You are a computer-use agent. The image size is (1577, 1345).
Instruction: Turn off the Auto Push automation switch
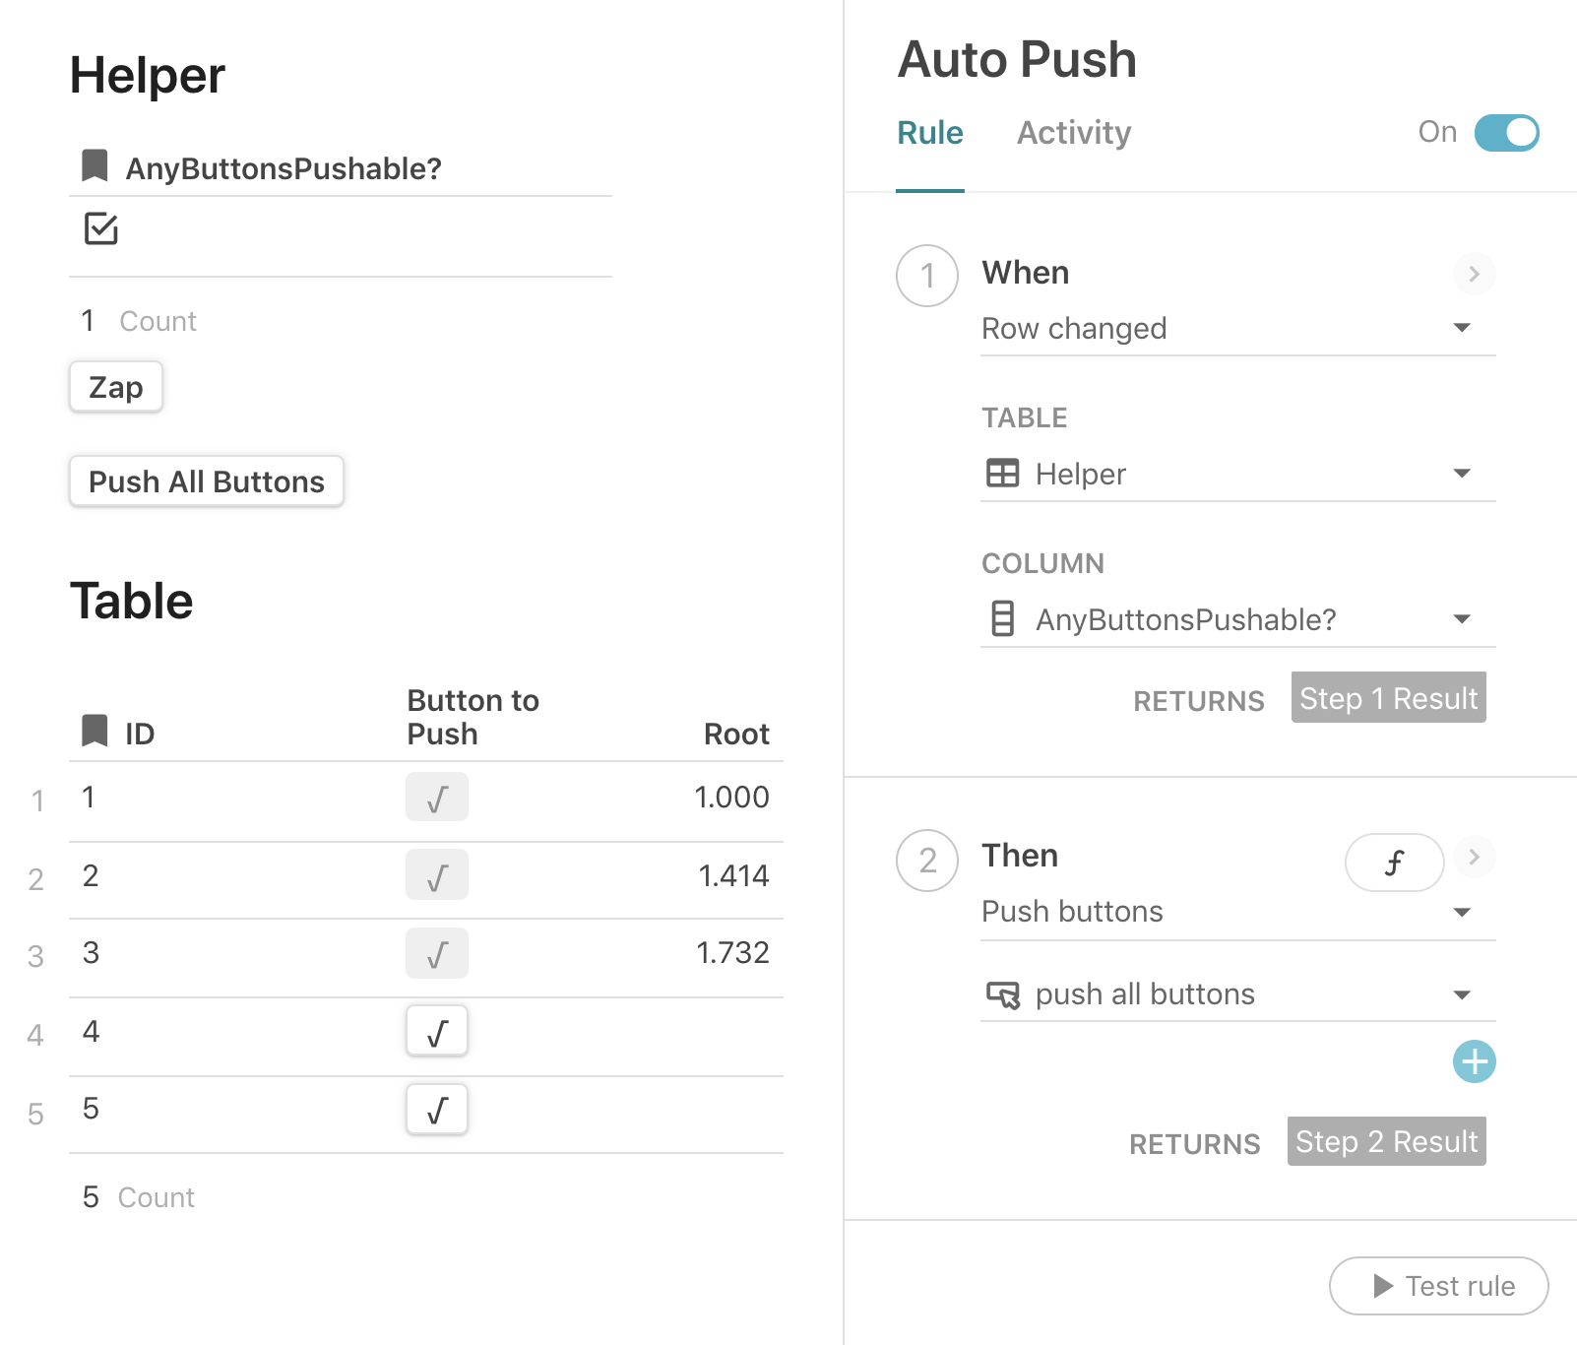[1506, 133]
